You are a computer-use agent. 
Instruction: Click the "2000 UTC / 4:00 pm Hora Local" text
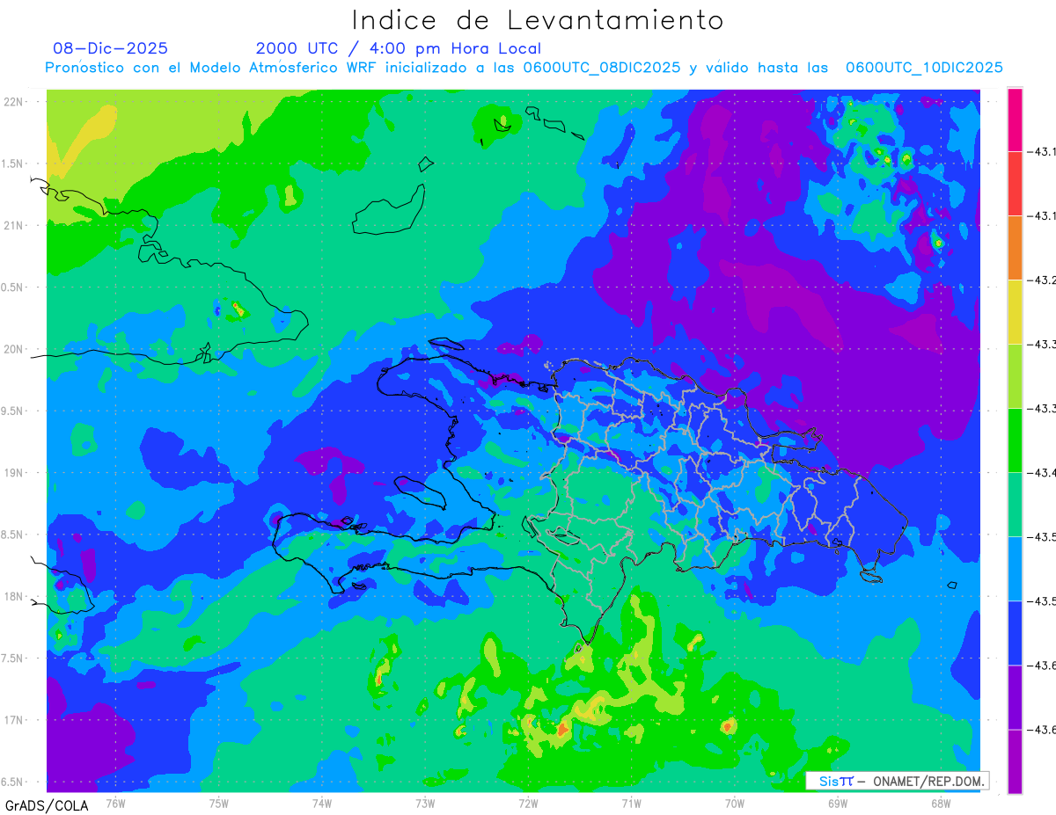399,48
